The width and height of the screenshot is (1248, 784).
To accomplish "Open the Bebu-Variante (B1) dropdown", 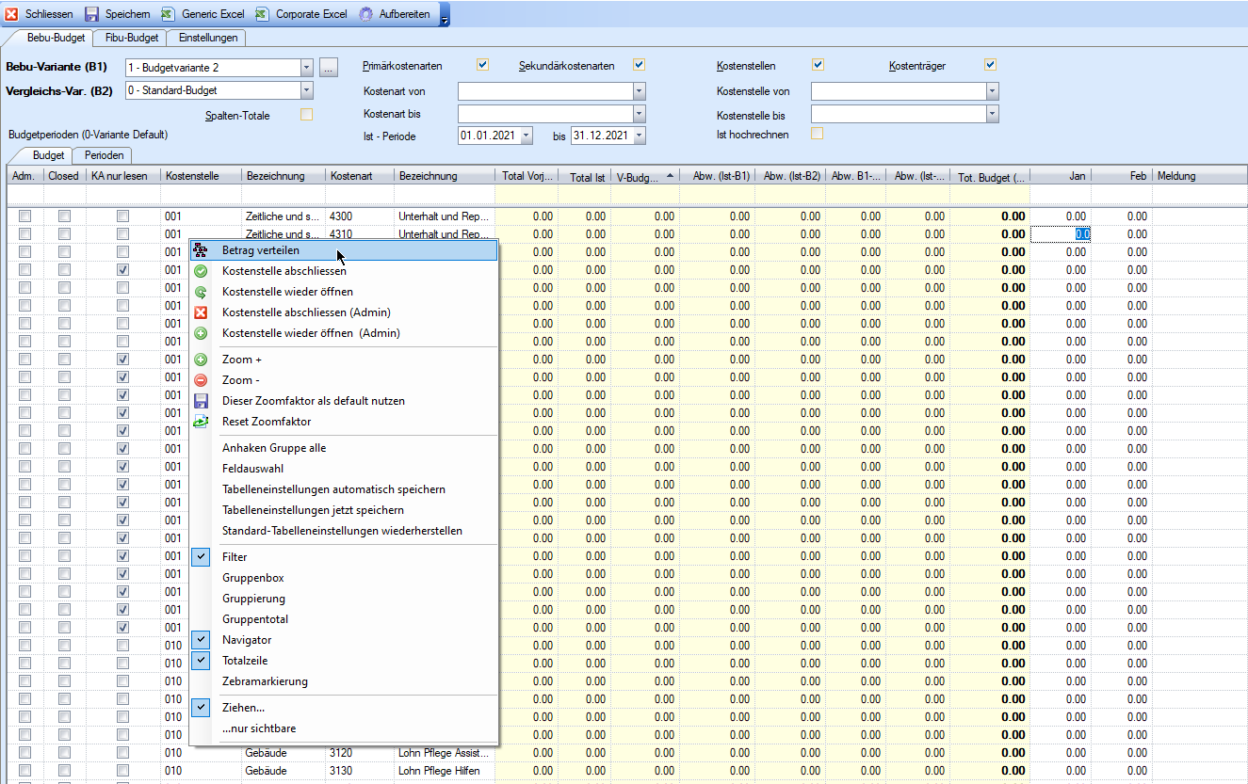I will [x=306, y=68].
